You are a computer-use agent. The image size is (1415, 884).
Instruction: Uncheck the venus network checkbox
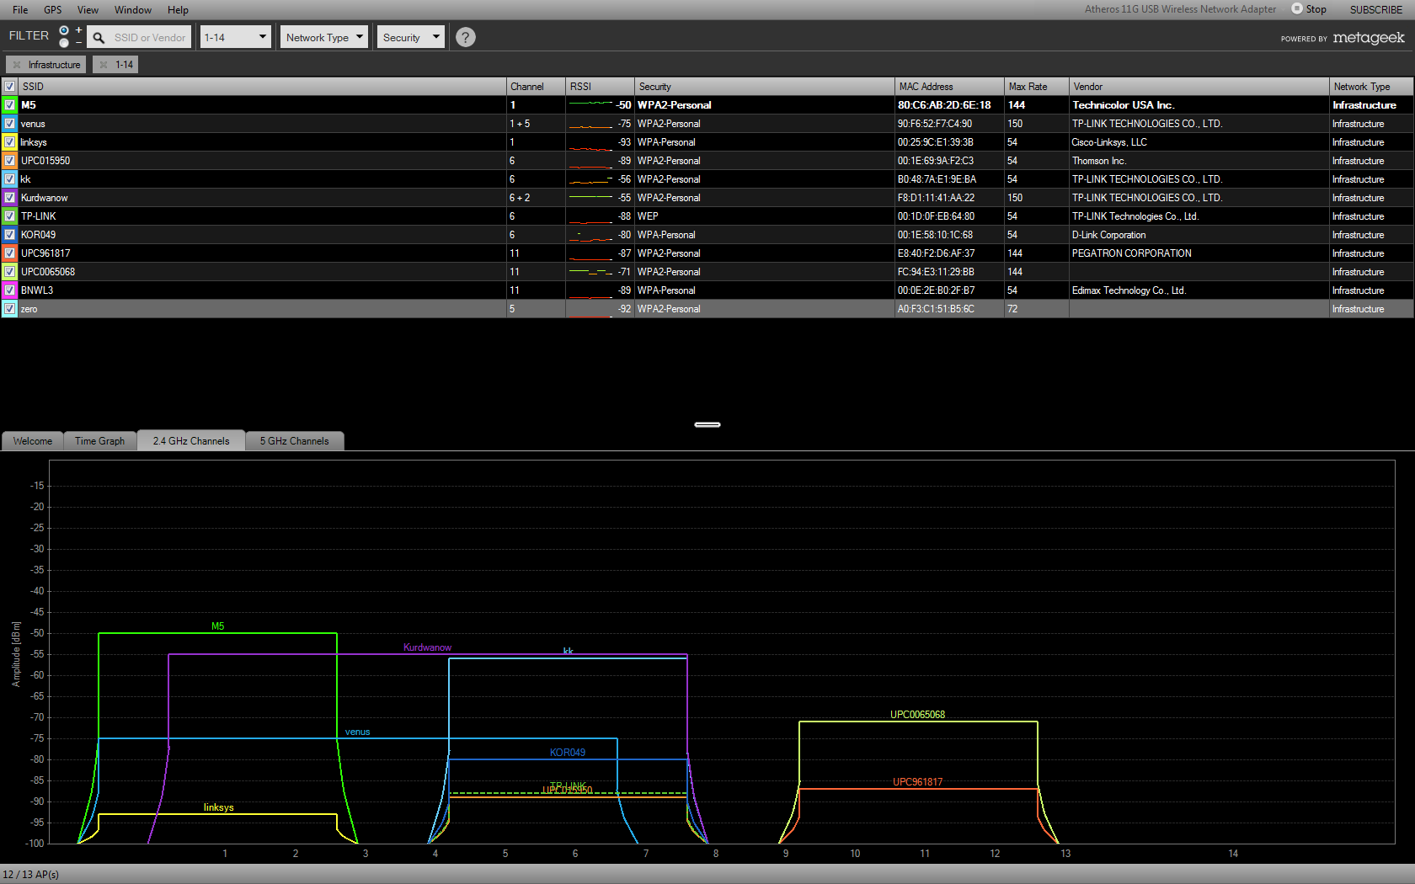9,124
